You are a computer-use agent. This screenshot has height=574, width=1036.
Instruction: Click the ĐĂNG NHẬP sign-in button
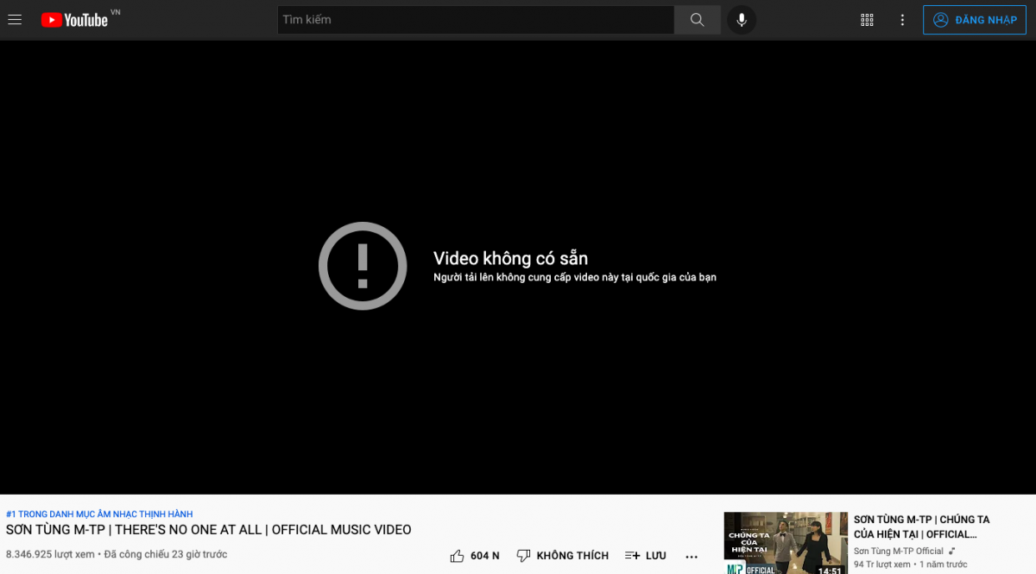(x=975, y=20)
